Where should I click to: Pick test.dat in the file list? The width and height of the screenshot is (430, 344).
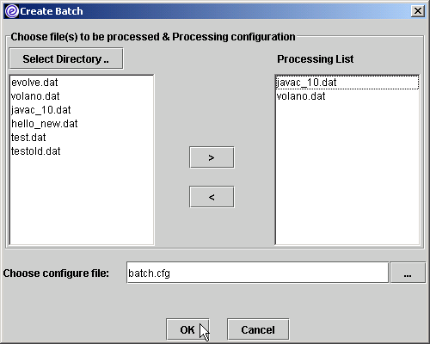pyautogui.click(x=82, y=138)
